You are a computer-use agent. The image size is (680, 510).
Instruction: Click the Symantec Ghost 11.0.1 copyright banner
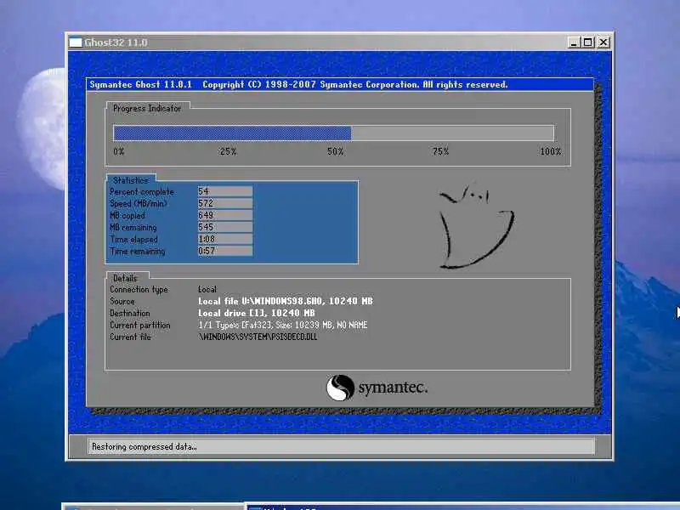[x=340, y=84]
